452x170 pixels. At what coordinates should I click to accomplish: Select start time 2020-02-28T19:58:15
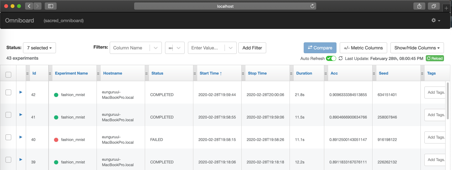tap(217, 140)
